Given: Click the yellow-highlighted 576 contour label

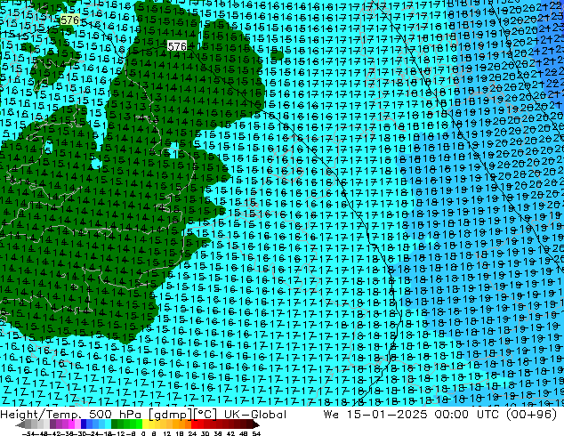Looking at the screenshot, I should pyautogui.click(x=69, y=20).
